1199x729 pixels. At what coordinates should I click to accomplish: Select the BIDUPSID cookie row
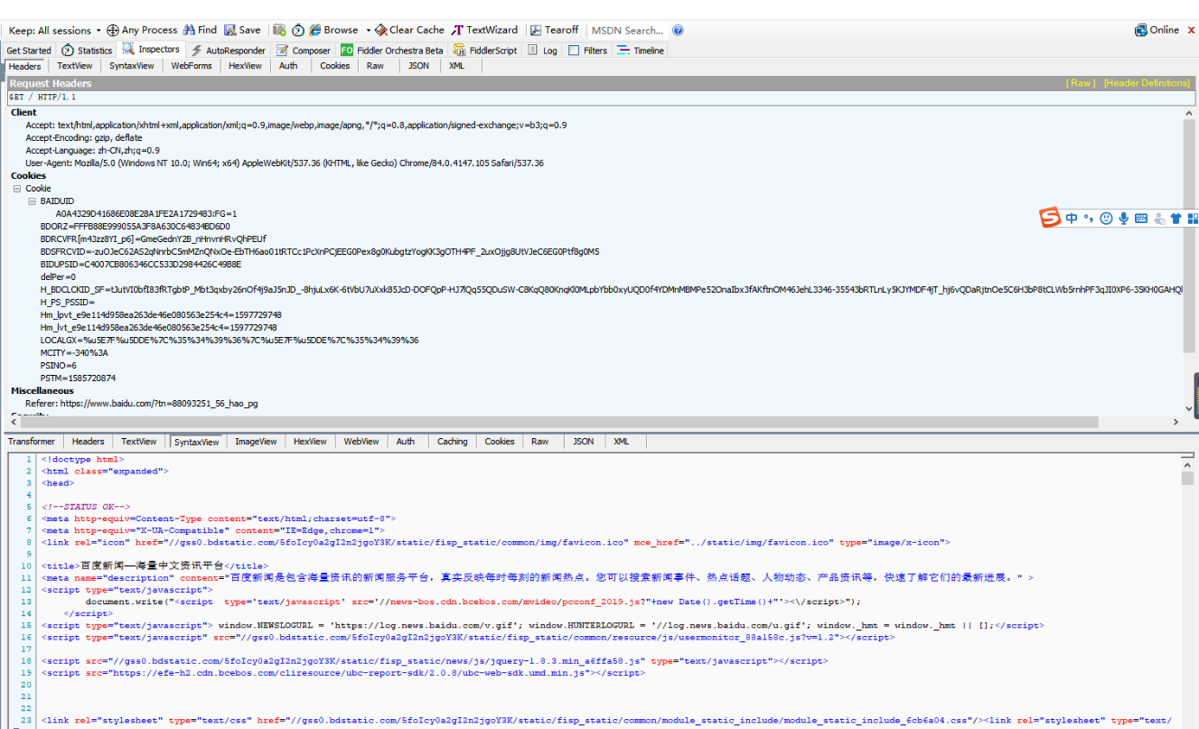coord(141,265)
